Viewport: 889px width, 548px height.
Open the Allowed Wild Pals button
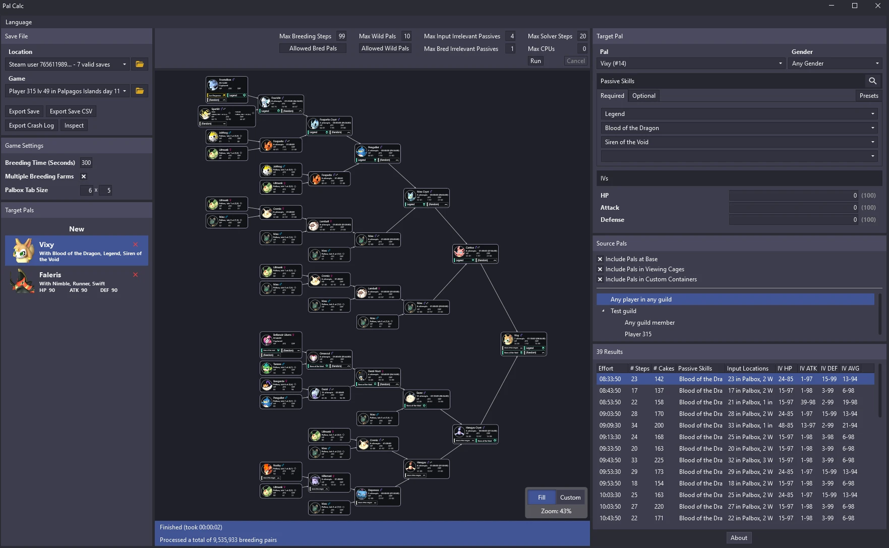pos(385,48)
